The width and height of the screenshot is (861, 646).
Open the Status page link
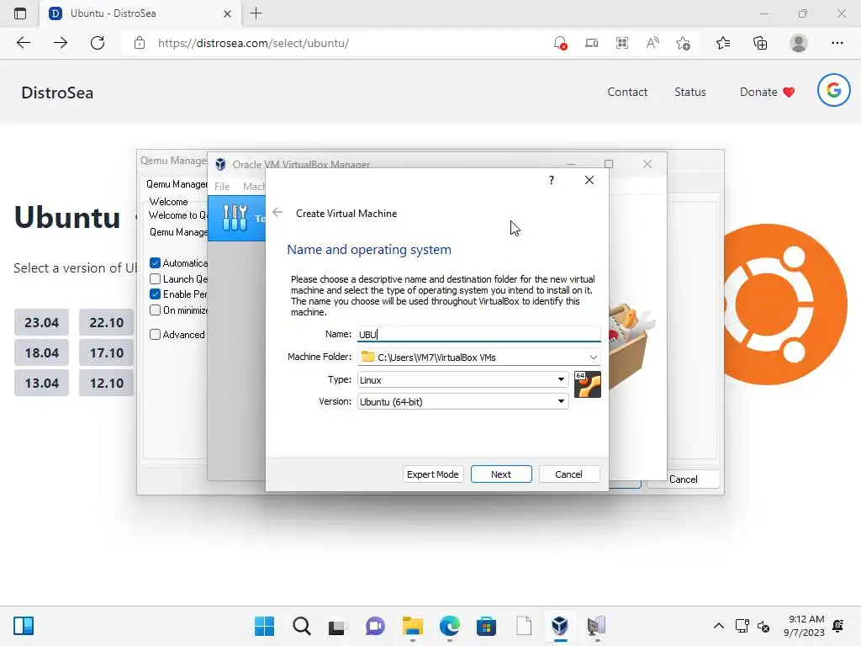point(690,92)
